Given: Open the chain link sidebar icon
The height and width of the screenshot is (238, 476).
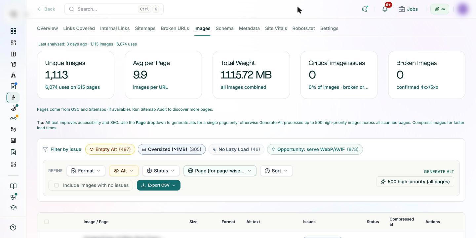Looking at the screenshot, I should pyautogui.click(x=13, y=119).
